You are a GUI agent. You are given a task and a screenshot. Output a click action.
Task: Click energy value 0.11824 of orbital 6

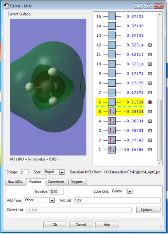point(135,102)
